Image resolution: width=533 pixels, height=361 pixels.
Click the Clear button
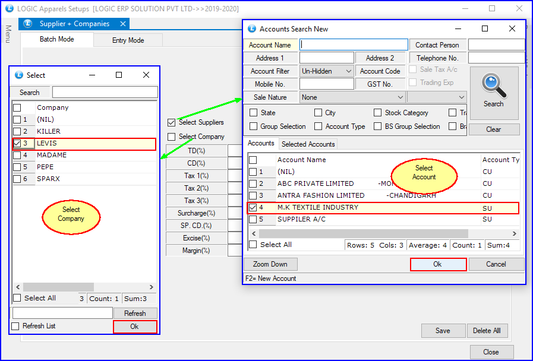coord(494,129)
